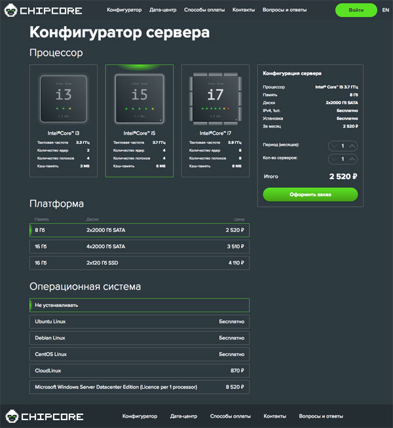This screenshot has height=428, width=393.
Task: Select the Не устанавливать OS option
Action: [140, 305]
